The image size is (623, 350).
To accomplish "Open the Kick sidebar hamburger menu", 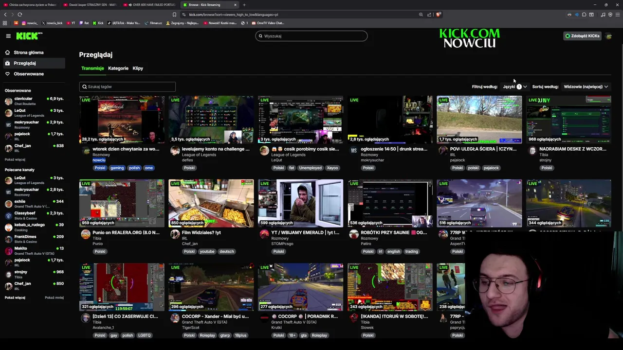I will 8,36.
